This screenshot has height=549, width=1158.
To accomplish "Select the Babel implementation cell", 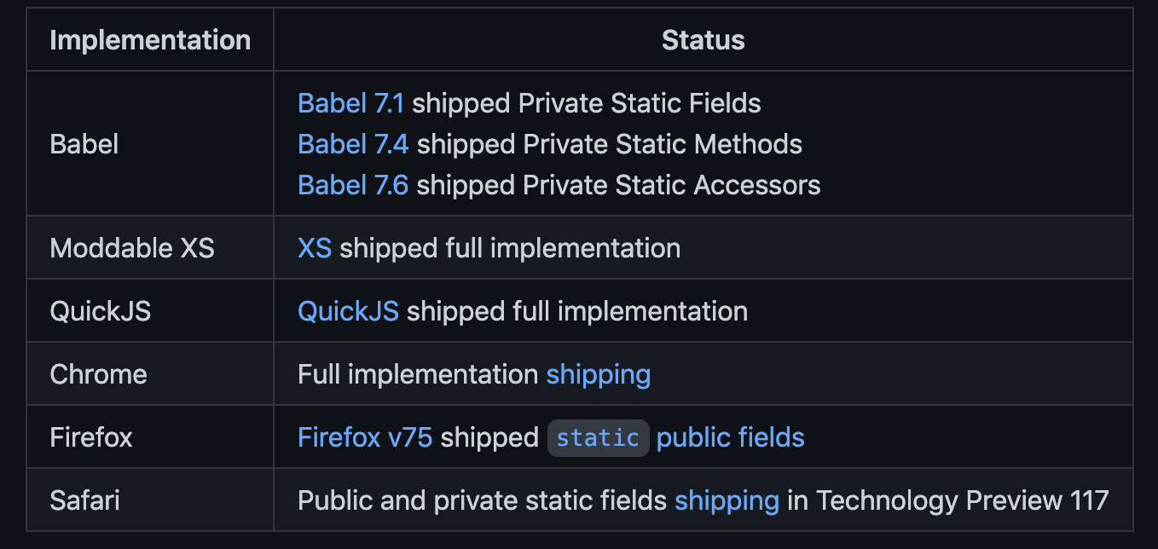I will pyautogui.click(x=84, y=144).
